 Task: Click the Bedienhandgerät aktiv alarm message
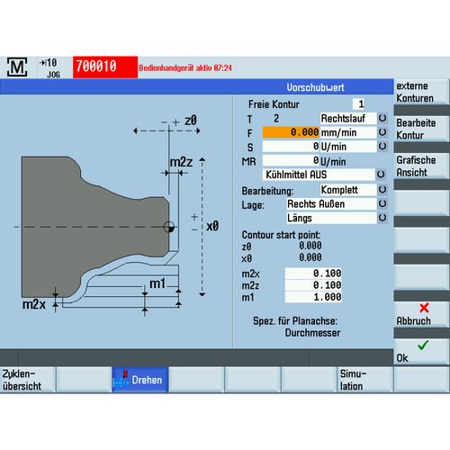point(185,67)
